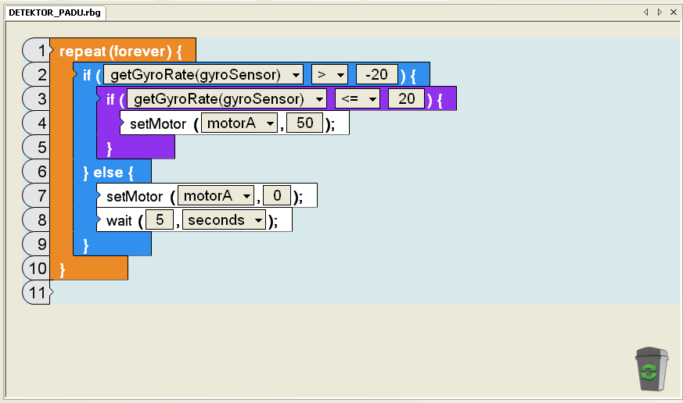
Task: Click the 0 motor power field
Action: pyautogui.click(x=277, y=195)
